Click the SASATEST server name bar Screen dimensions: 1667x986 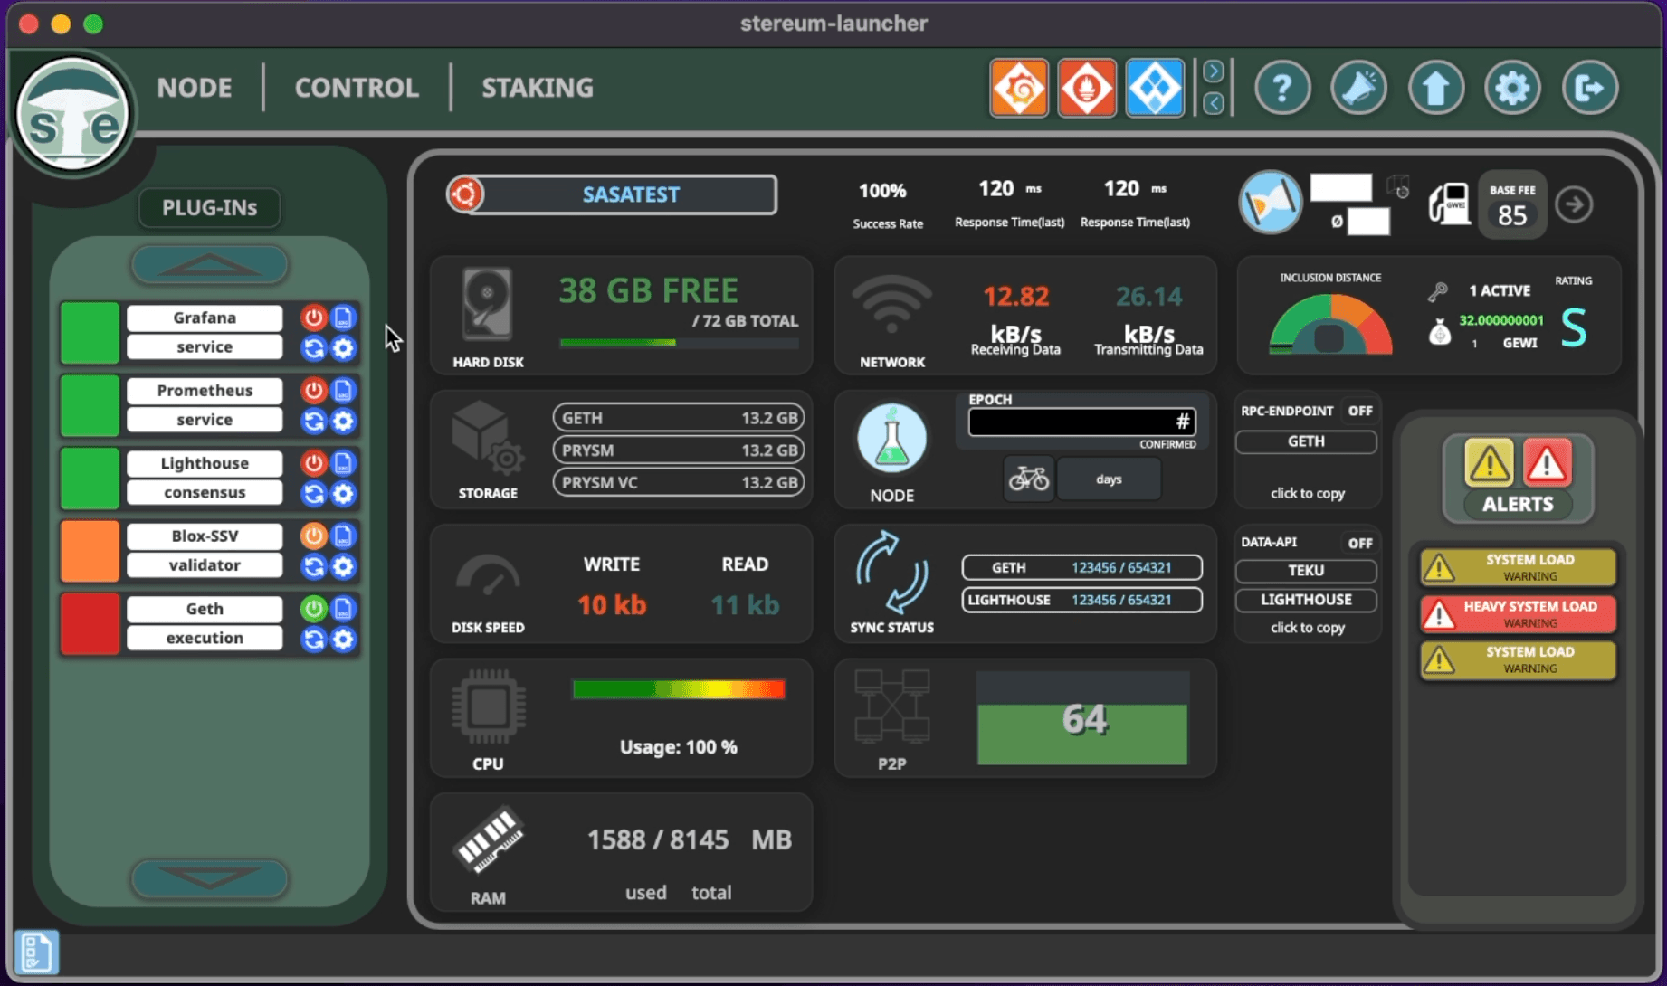click(631, 194)
